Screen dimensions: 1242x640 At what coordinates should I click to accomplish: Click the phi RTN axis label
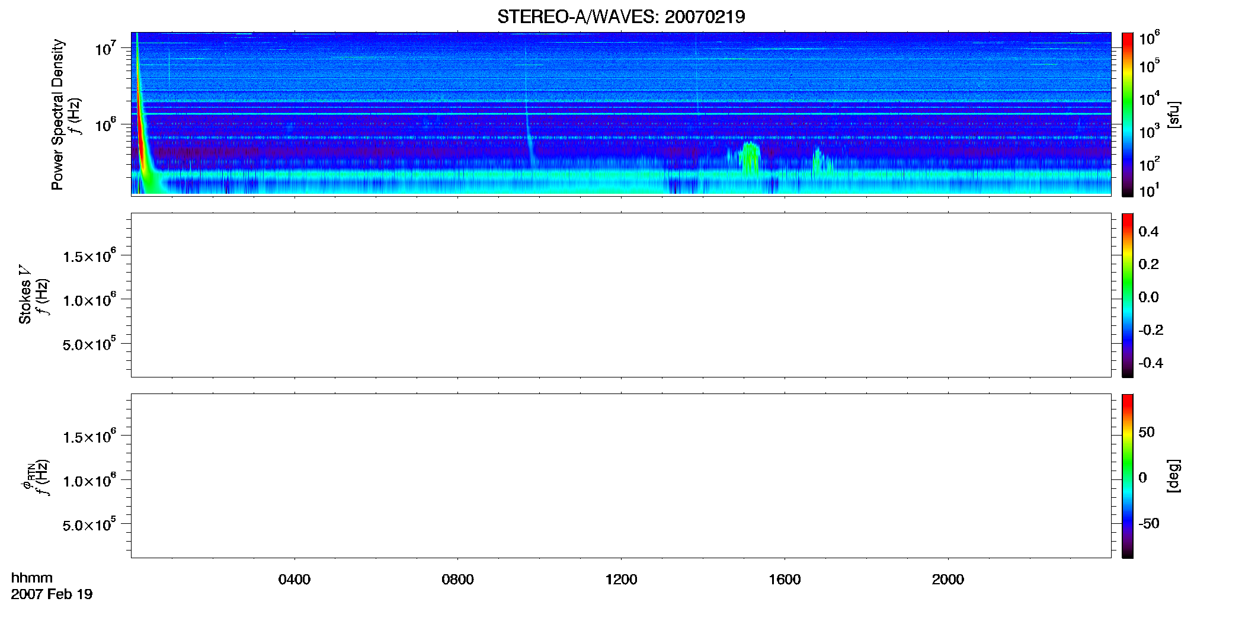click(x=28, y=476)
